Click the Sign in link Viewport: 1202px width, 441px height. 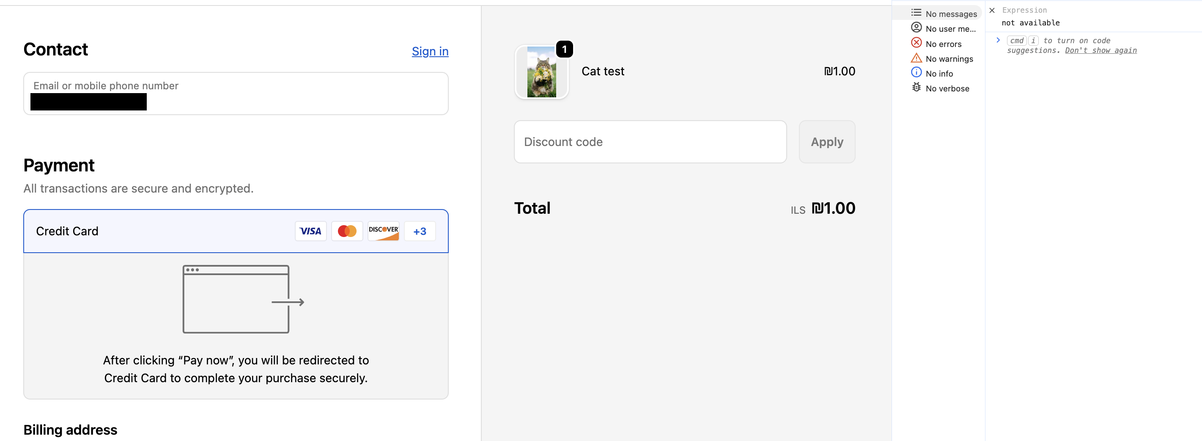pos(430,51)
